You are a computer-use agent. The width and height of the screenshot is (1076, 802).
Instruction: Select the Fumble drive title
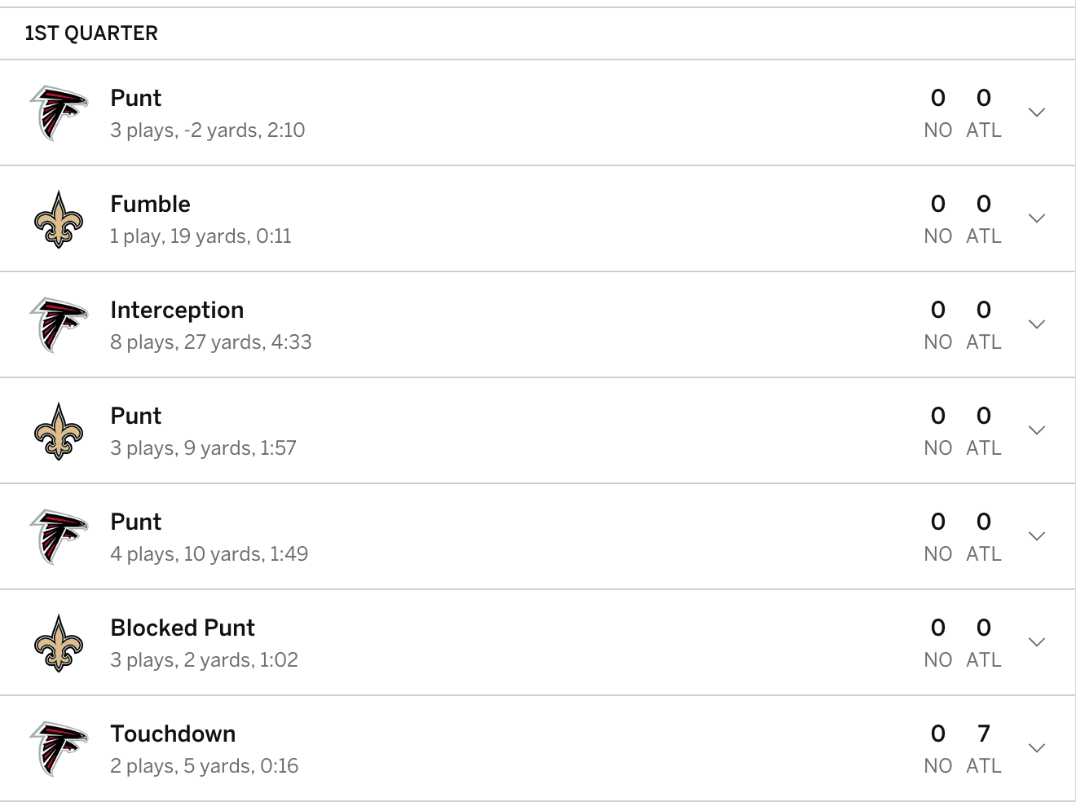click(x=150, y=204)
